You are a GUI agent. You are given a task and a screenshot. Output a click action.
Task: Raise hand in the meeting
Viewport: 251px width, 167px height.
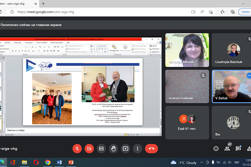click(114, 149)
